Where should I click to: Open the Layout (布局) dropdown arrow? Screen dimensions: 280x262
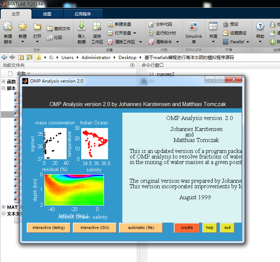(x=213, y=42)
